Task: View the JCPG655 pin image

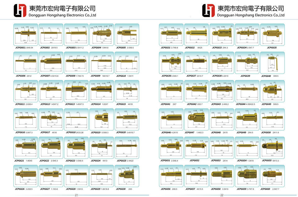Action: point(272,148)
